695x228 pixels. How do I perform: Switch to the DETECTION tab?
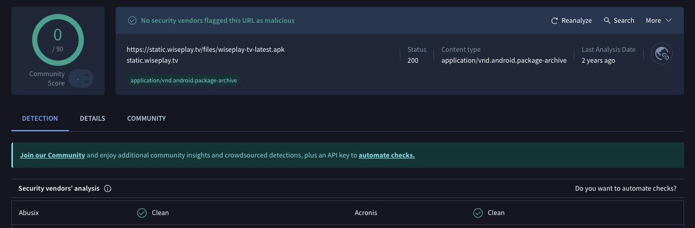pos(40,119)
